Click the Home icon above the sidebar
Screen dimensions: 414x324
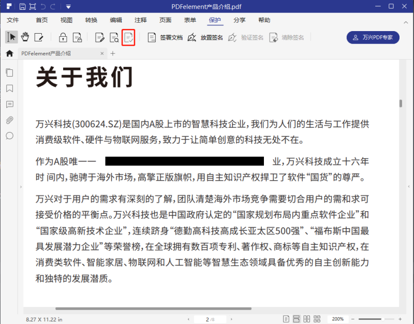pos(9,53)
